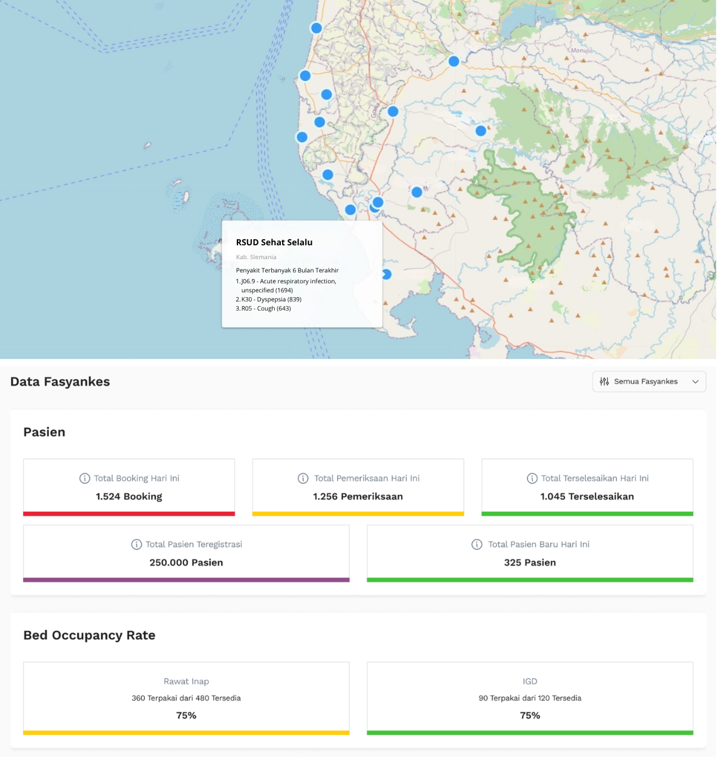
Task: Click 360 Terpakai dari 480 Tersedia text
Action: 187,698
